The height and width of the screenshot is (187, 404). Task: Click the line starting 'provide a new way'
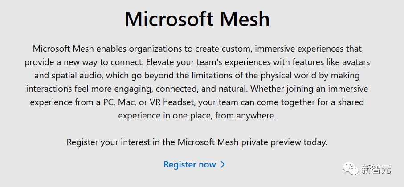[x=197, y=62]
